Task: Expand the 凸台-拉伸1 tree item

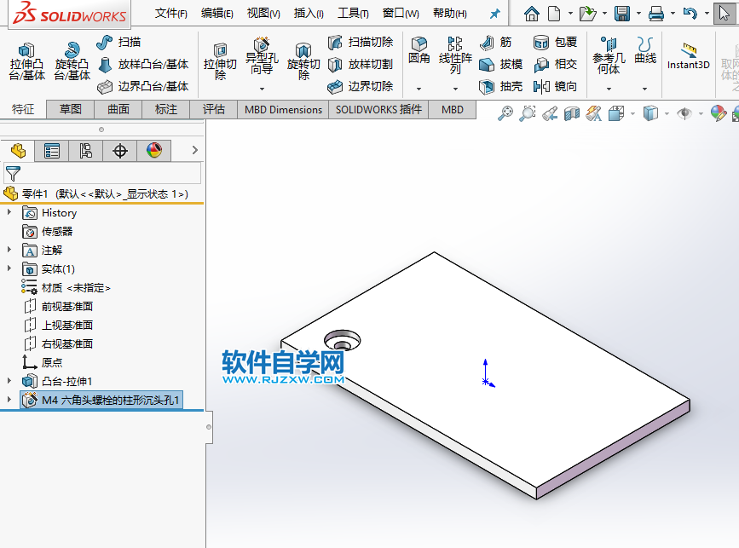Action: click(x=9, y=382)
